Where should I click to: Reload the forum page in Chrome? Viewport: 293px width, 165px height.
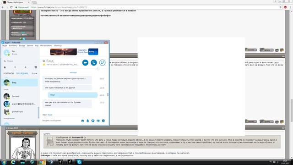point(11,7)
